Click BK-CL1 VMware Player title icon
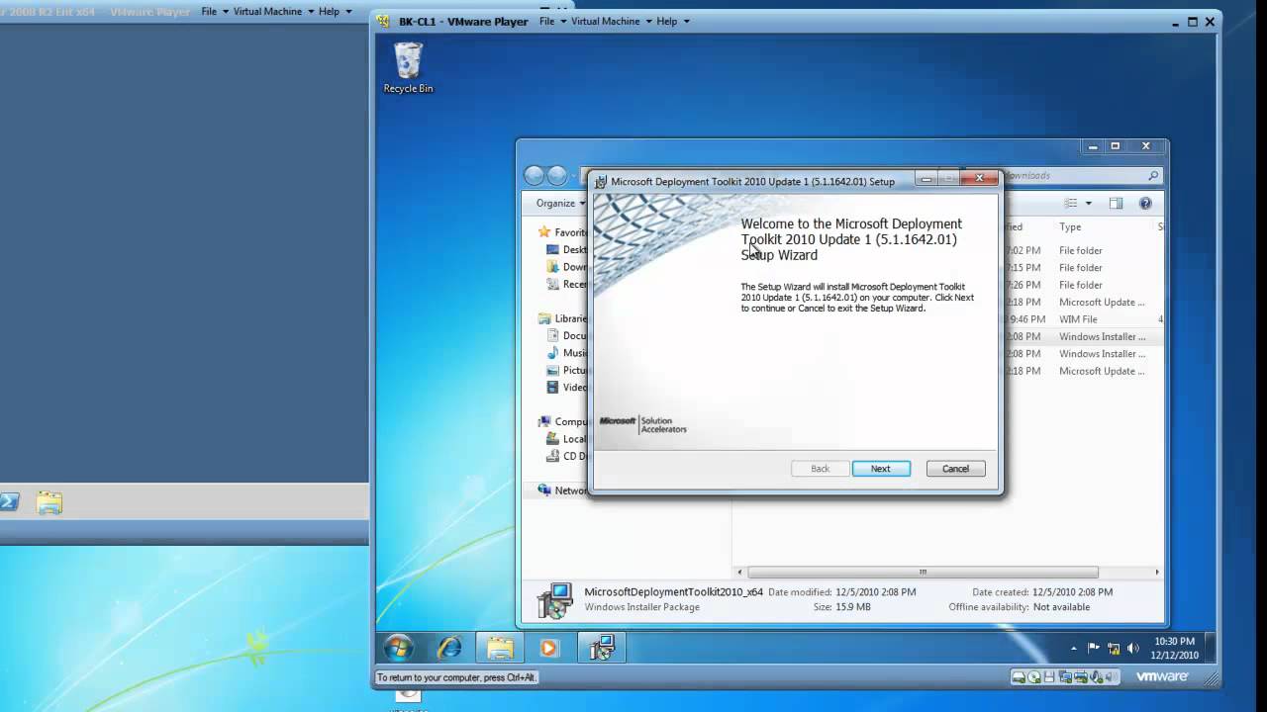Image resolution: width=1267 pixels, height=712 pixels. [384, 21]
